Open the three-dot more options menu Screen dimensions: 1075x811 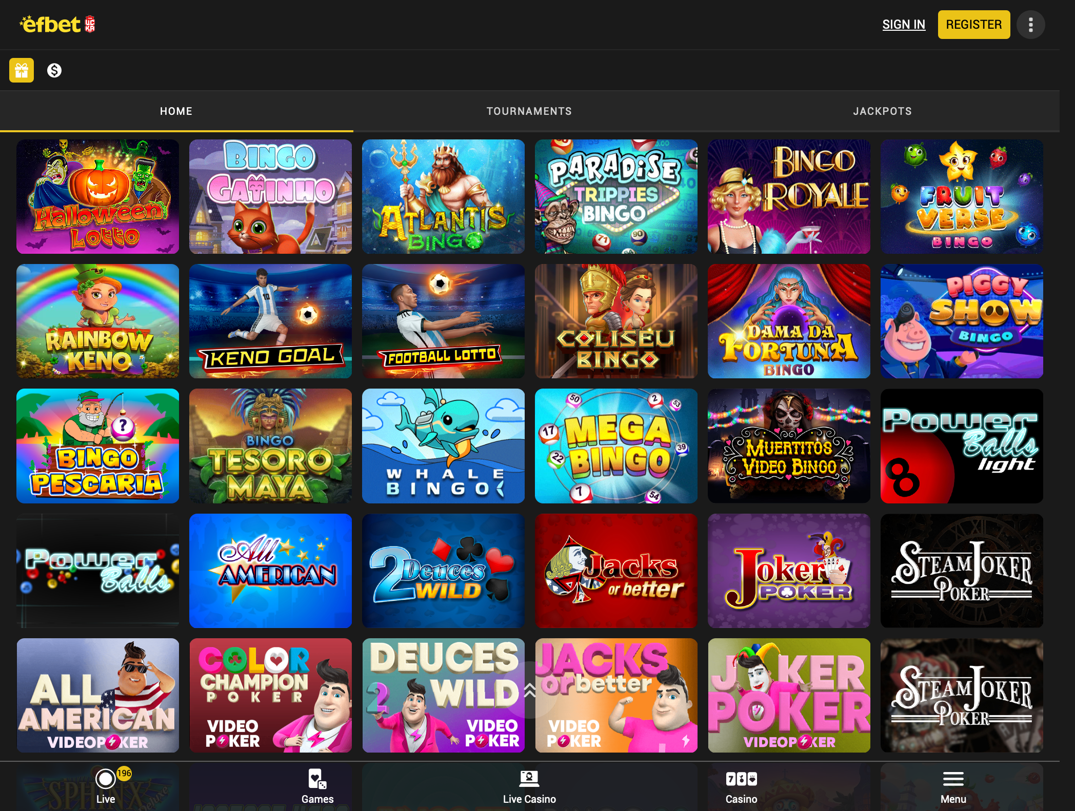1030,25
